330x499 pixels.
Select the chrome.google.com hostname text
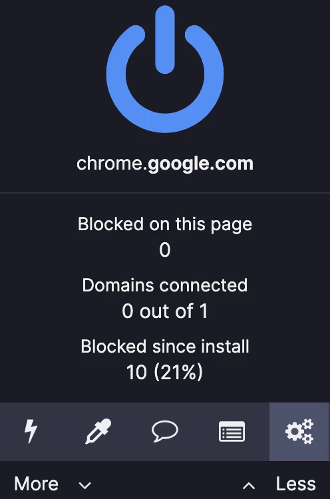(x=165, y=164)
